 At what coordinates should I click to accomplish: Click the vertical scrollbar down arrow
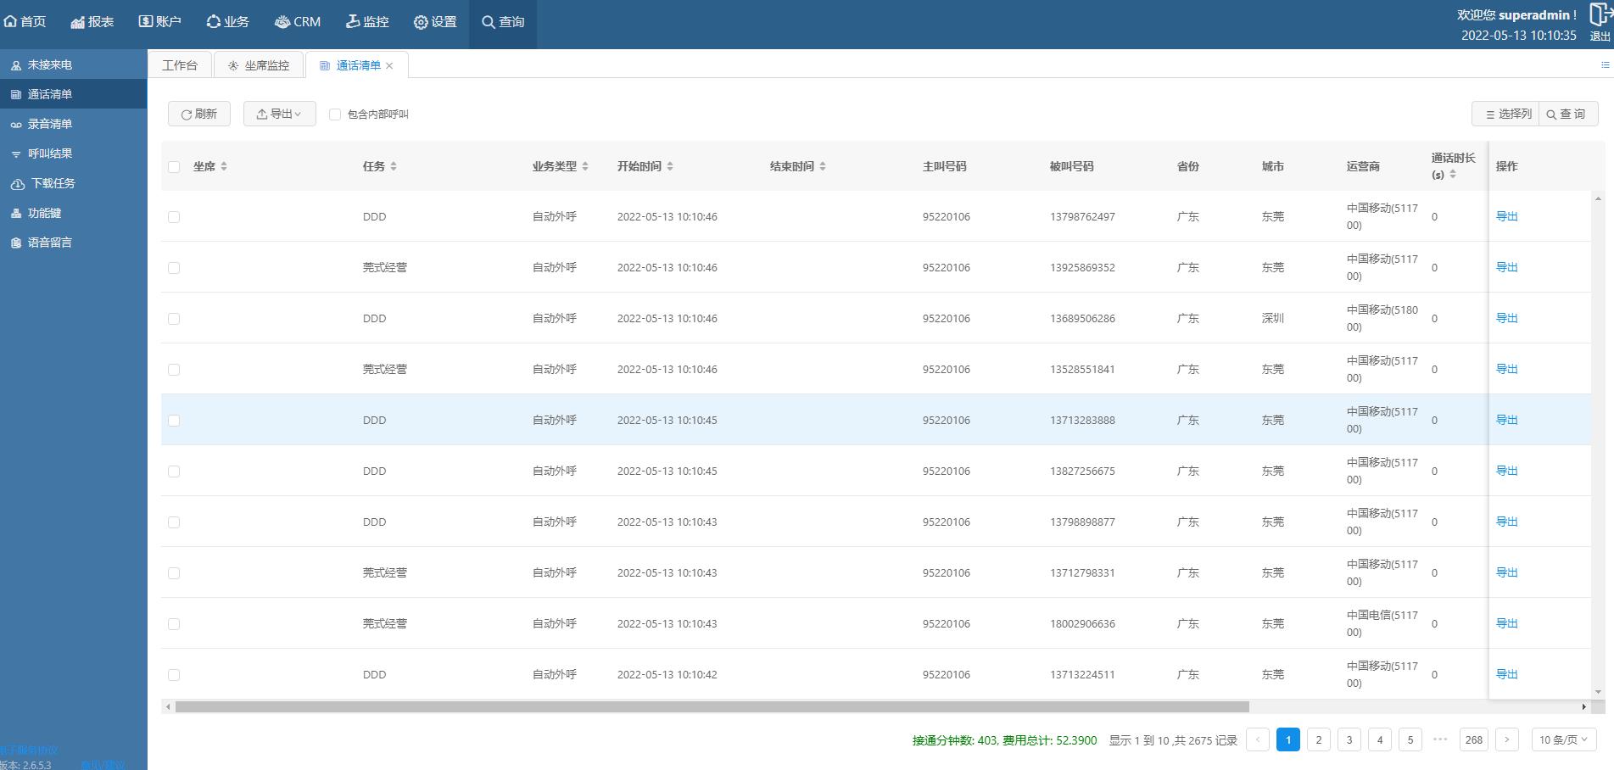click(x=1598, y=693)
